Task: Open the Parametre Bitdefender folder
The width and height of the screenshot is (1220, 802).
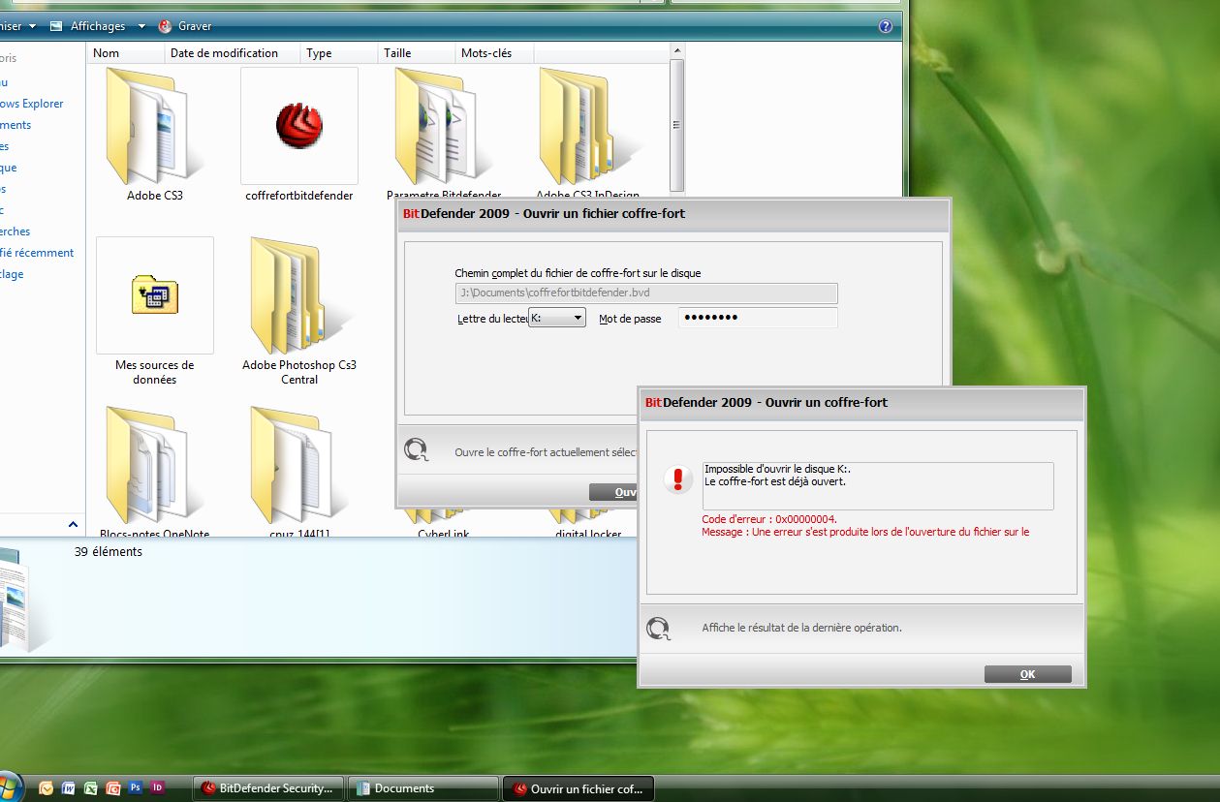Action: point(444,126)
